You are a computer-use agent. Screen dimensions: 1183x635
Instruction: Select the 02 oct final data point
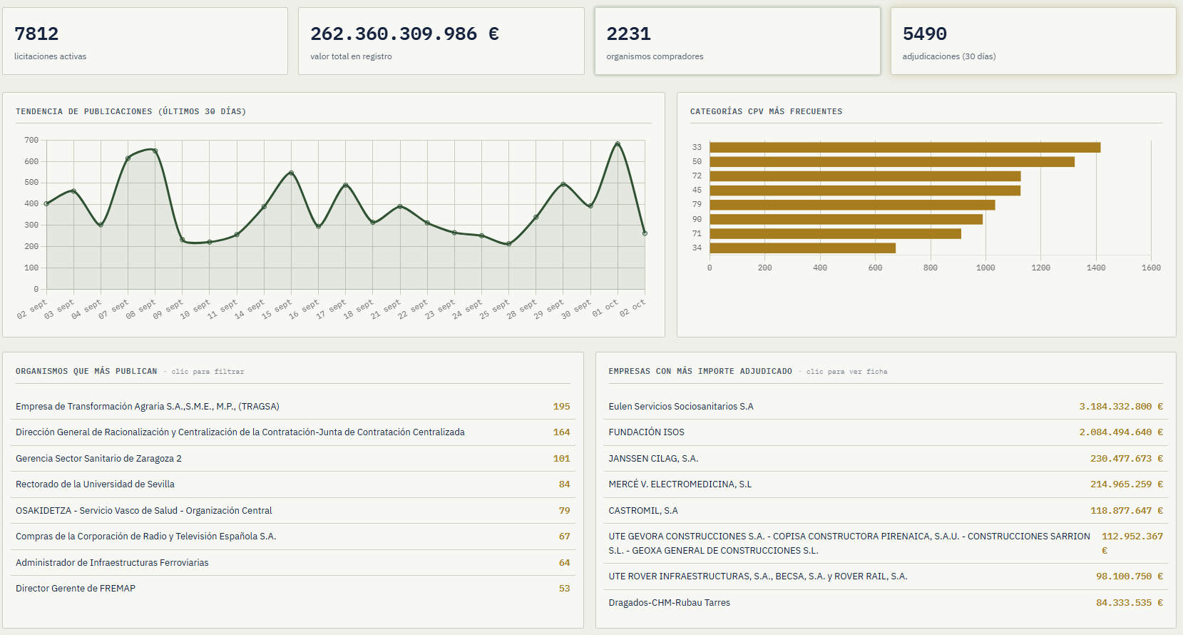645,233
